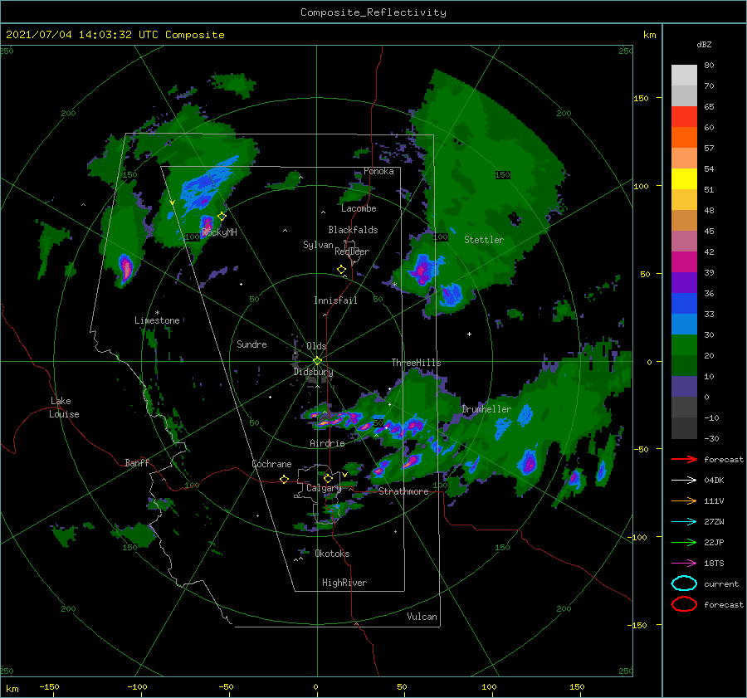The width and height of the screenshot is (747, 698).
Task: Select the yellow 54-51 dBZ swatch
Action: (684, 179)
